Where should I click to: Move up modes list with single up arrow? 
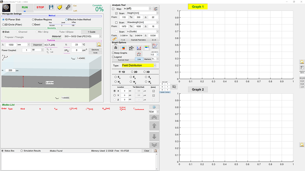point(154,126)
